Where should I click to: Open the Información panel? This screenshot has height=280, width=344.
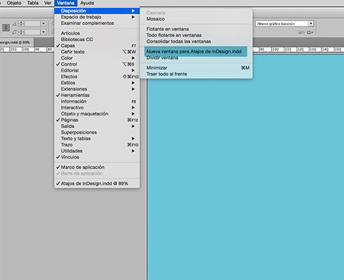[x=97, y=101]
